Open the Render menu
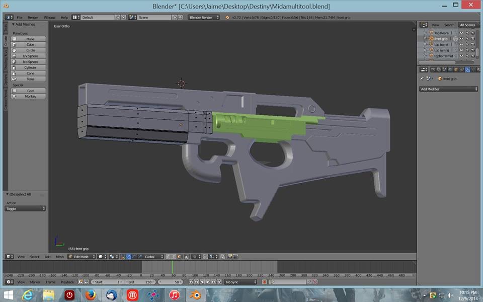The image size is (483, 302). [33, 18]
